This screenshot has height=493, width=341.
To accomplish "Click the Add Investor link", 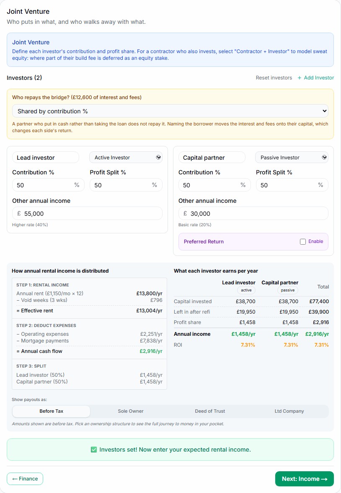I will 316,78.
